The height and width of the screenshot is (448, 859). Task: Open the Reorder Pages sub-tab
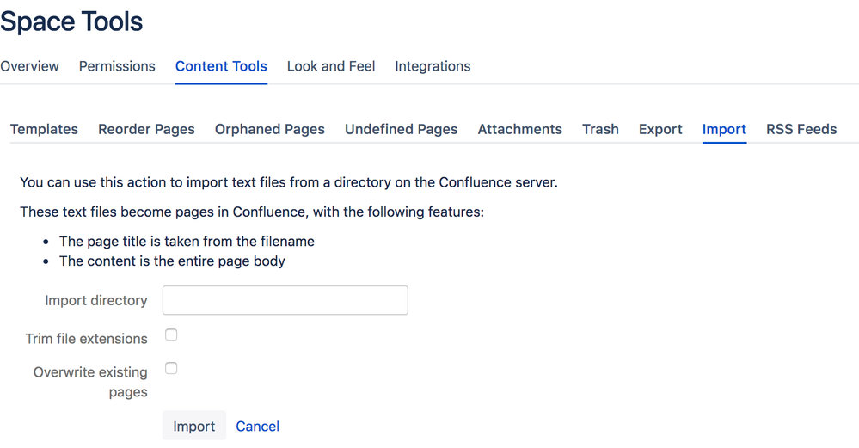pos(146,129)
